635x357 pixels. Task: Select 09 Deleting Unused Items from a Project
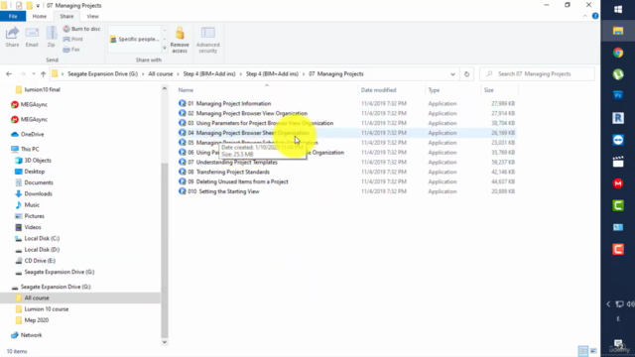(x=238, y=181)
